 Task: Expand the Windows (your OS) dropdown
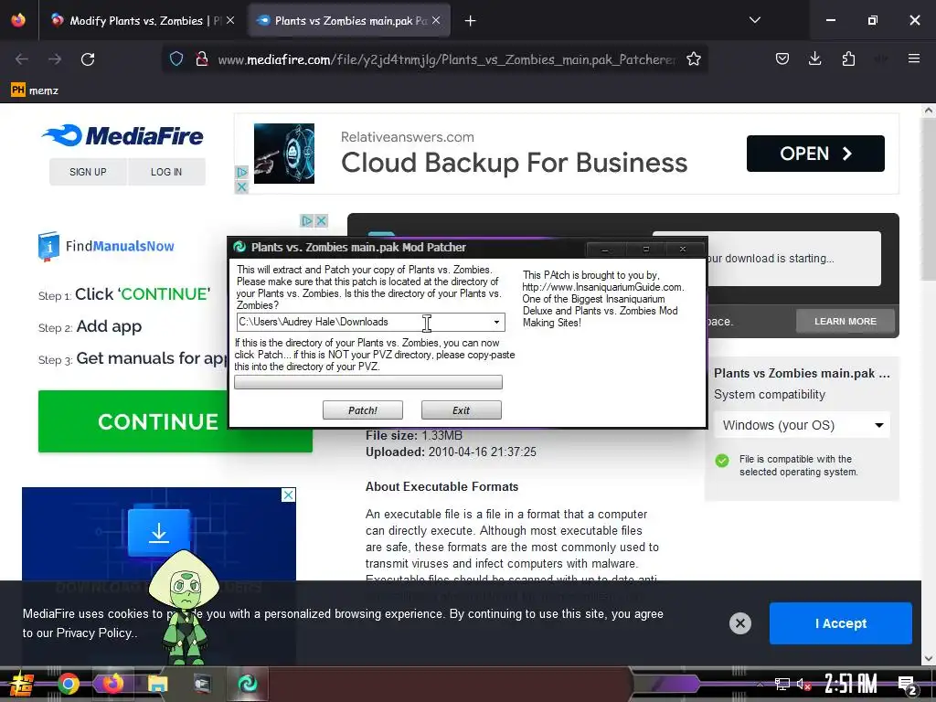(803, 425)
